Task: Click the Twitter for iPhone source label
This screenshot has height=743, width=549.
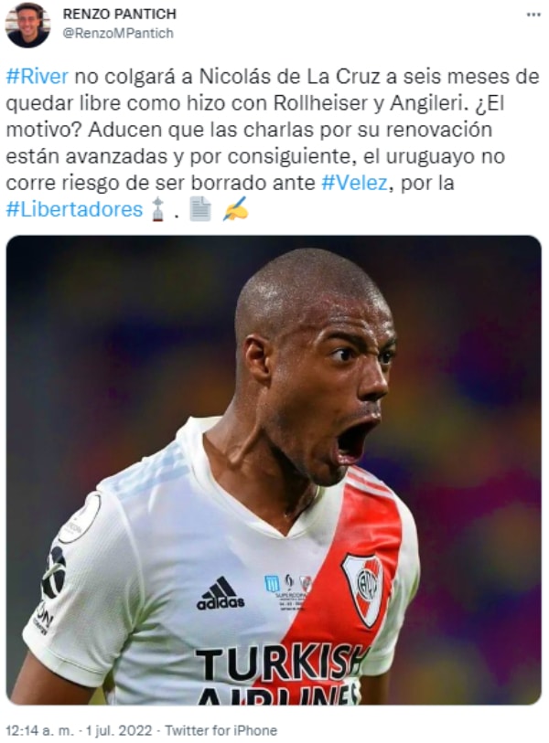Action: 221,730
